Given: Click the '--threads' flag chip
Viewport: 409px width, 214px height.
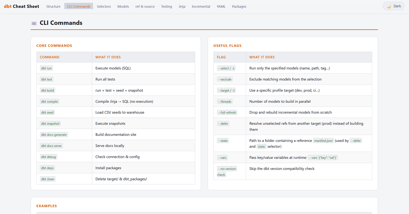Looking at the screenshot, I should 225,101.
